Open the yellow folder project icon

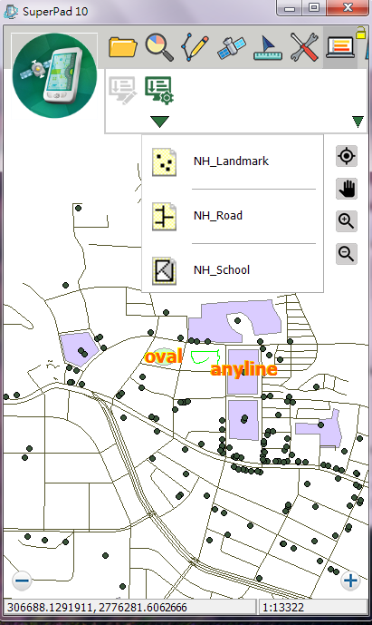[123, 47]
